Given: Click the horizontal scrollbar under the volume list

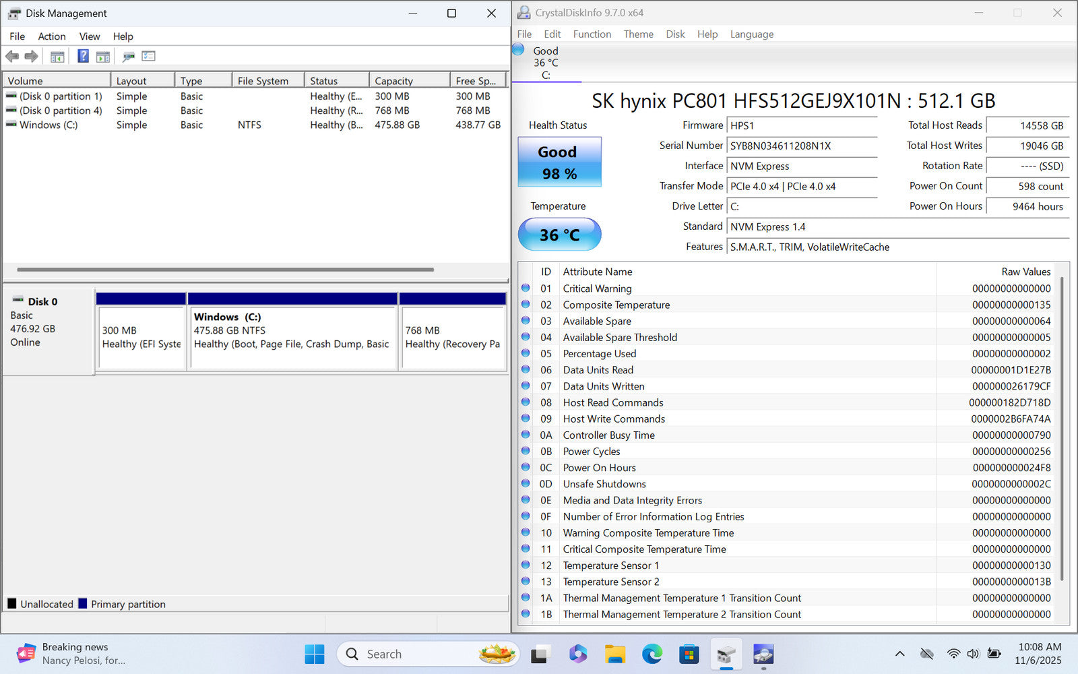Looking at the screenshot, I should (x=225, y=270).
